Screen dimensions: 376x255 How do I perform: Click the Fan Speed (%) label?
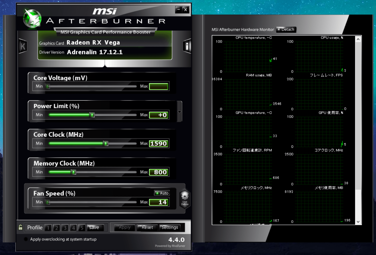point(54,194)
